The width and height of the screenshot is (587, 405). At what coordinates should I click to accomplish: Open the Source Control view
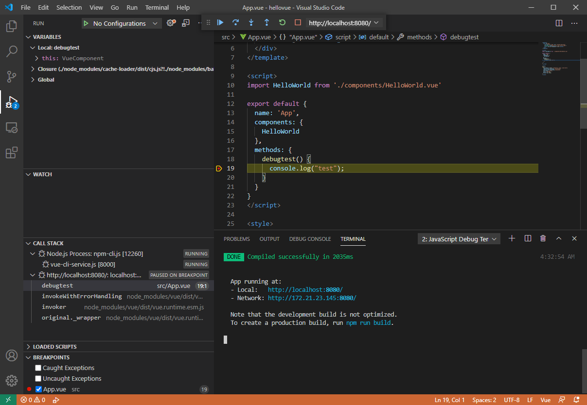[12, 76]
